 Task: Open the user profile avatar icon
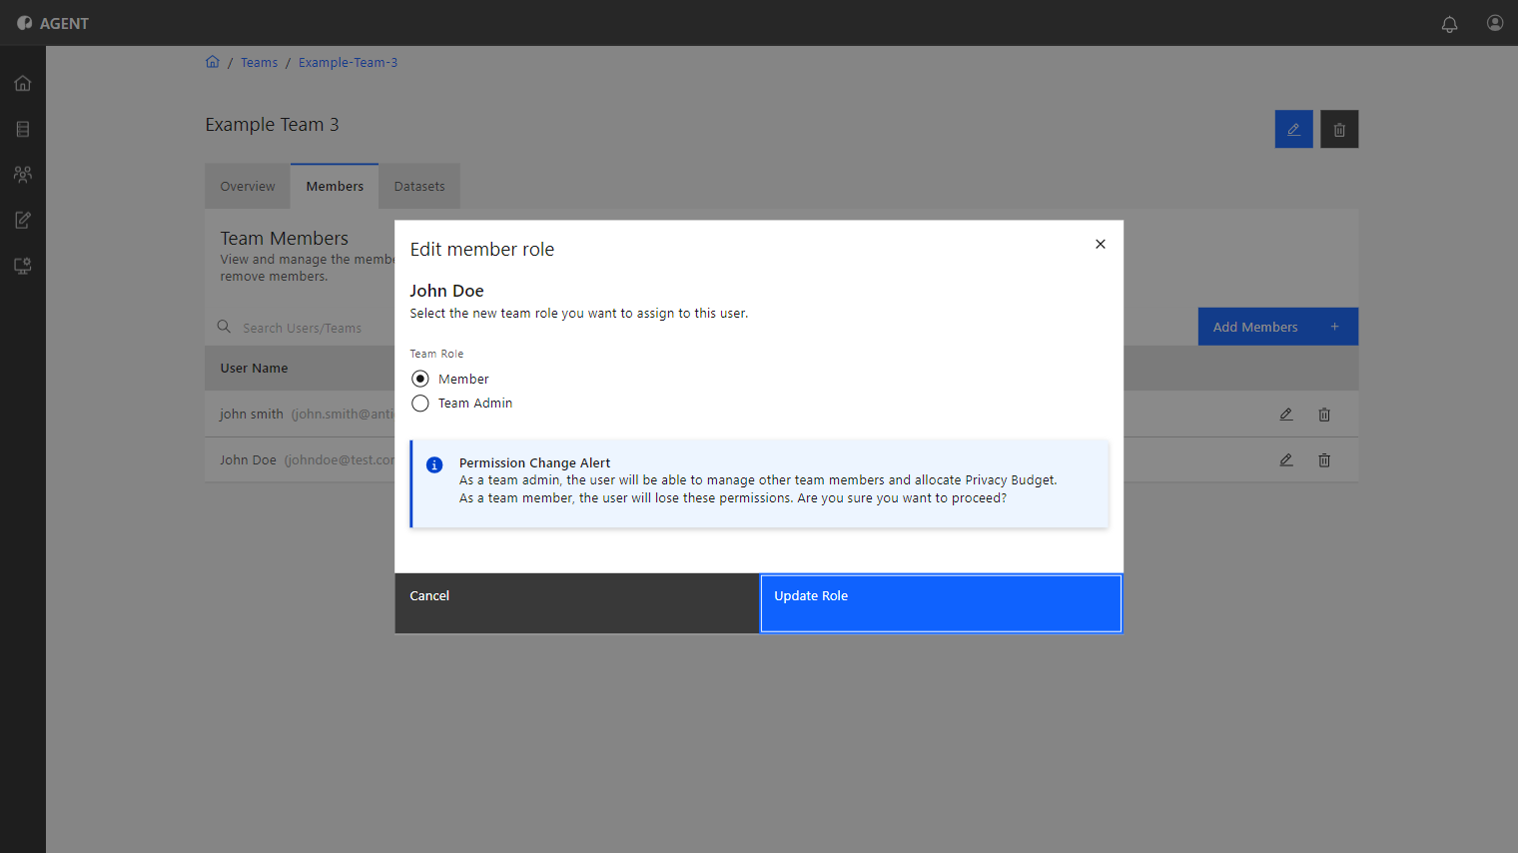point(1495,23)
